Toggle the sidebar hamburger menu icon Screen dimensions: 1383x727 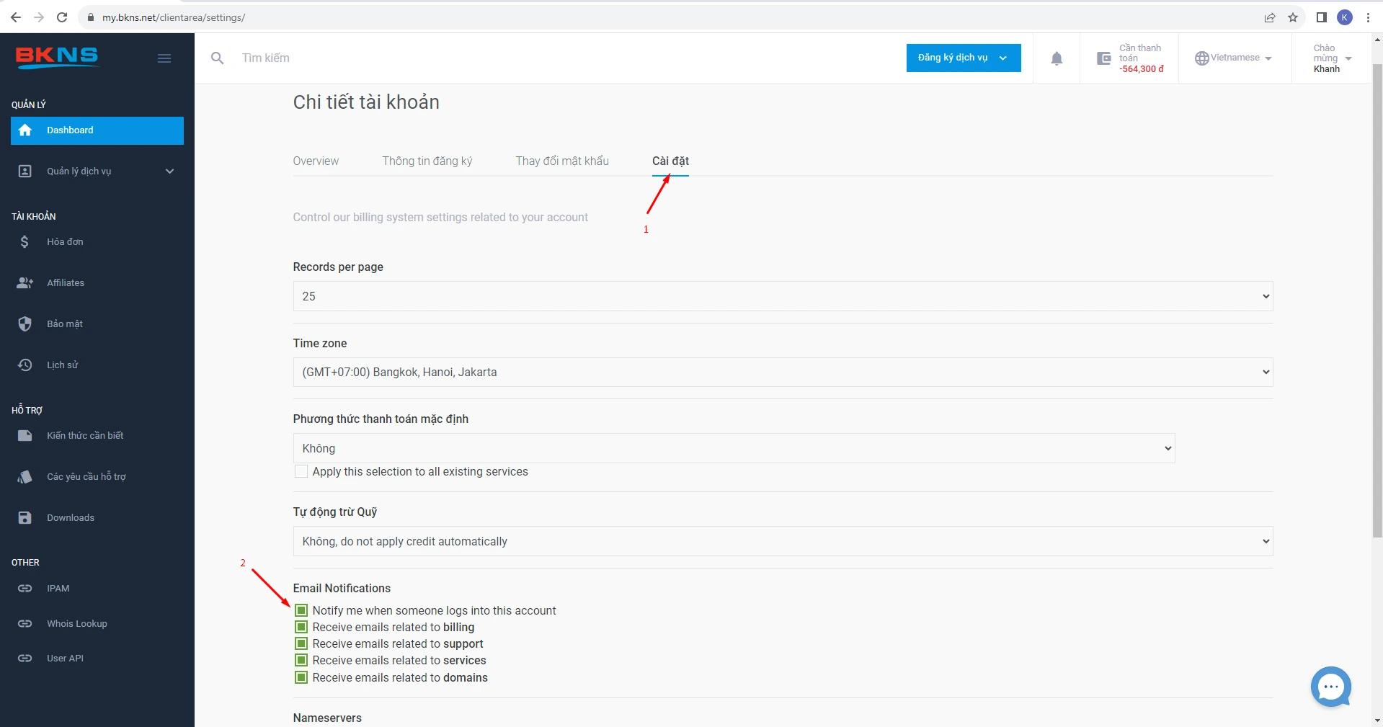(x=164, y=58)
